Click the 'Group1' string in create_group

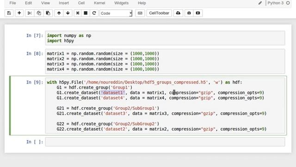[120, 88]
